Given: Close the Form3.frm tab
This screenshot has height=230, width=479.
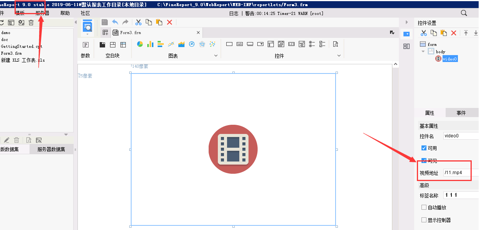Looking at the screenshot, I should (x=198, y=33).
